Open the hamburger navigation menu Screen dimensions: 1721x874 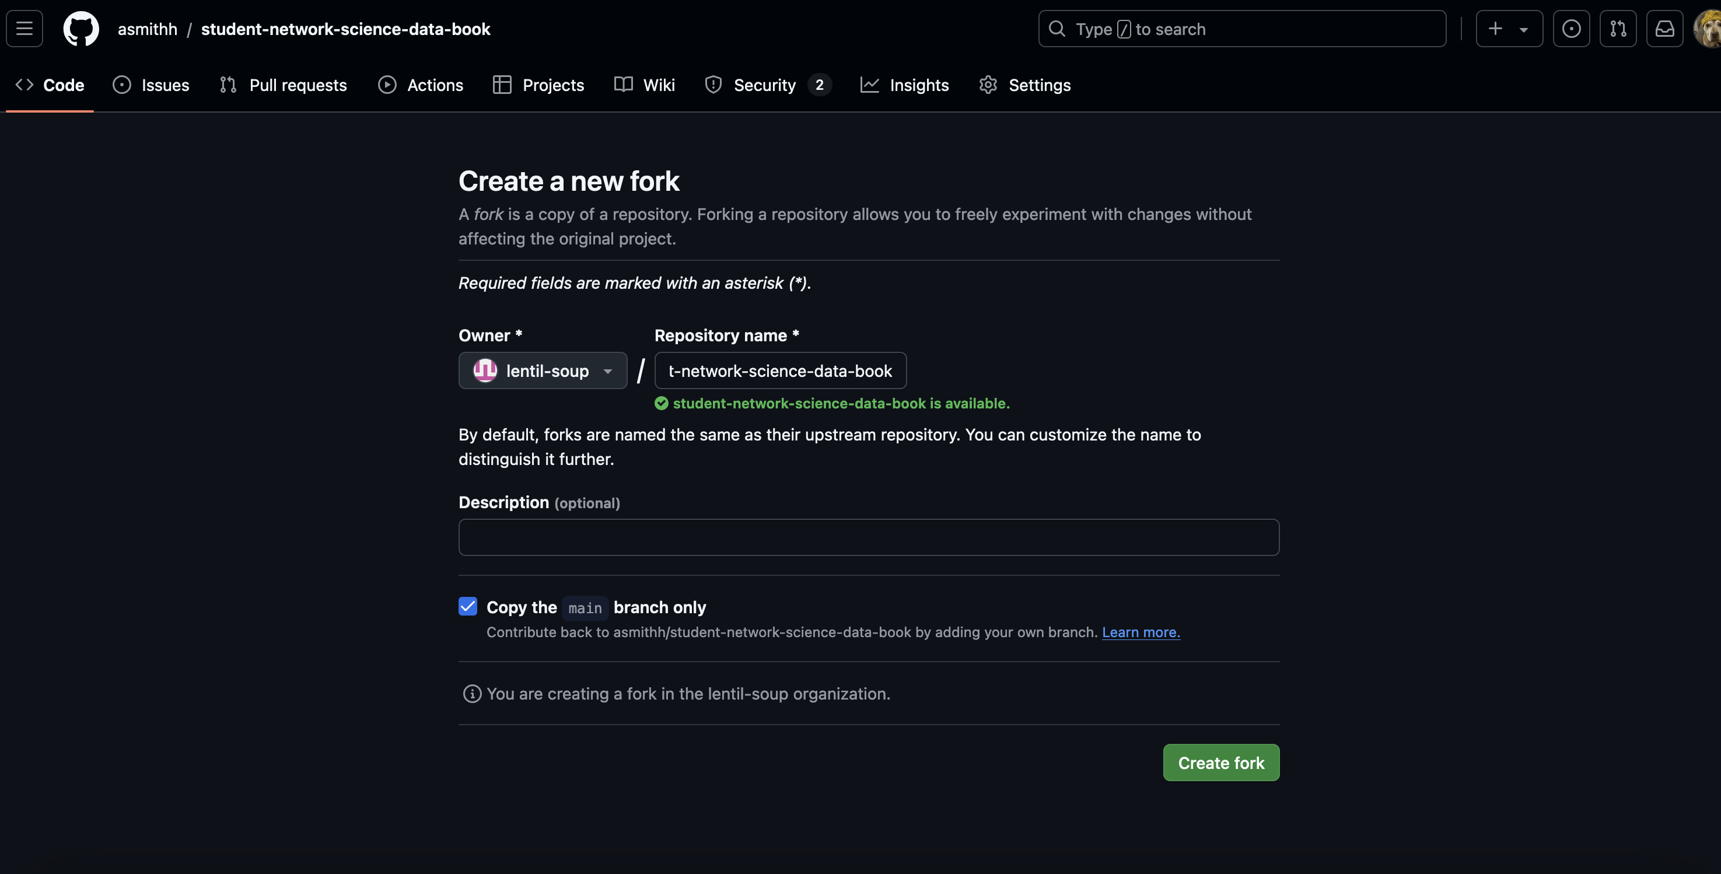[x=25, y=29]
